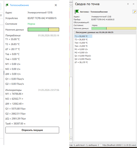Click the green flag icon beside Теплоснабжение link
This screenshot has width=137, height=148.
point(7,5)
